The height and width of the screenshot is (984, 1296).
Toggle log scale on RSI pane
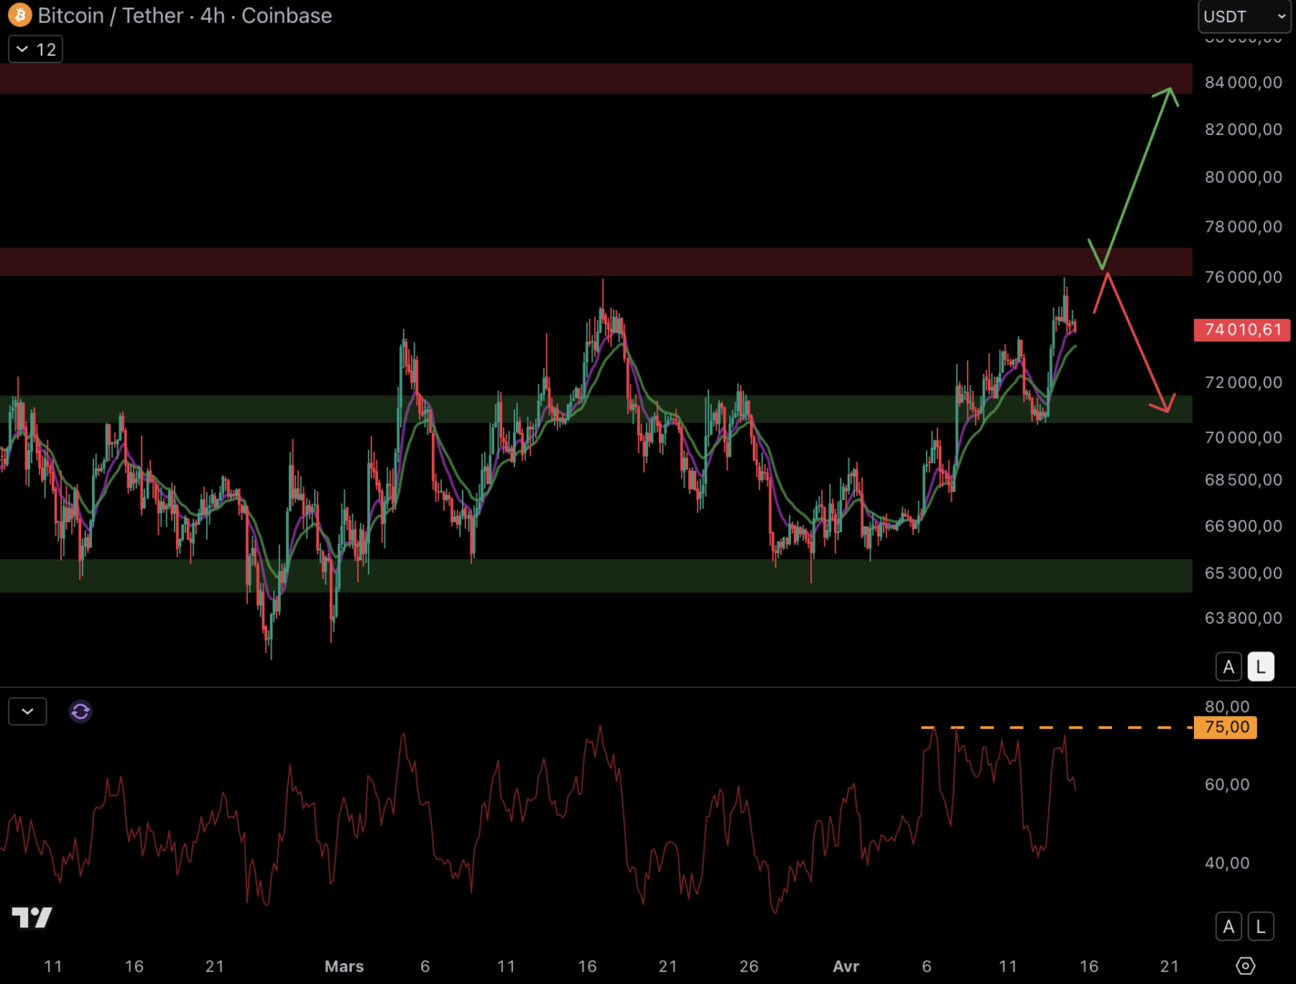tap(1260, 927)
